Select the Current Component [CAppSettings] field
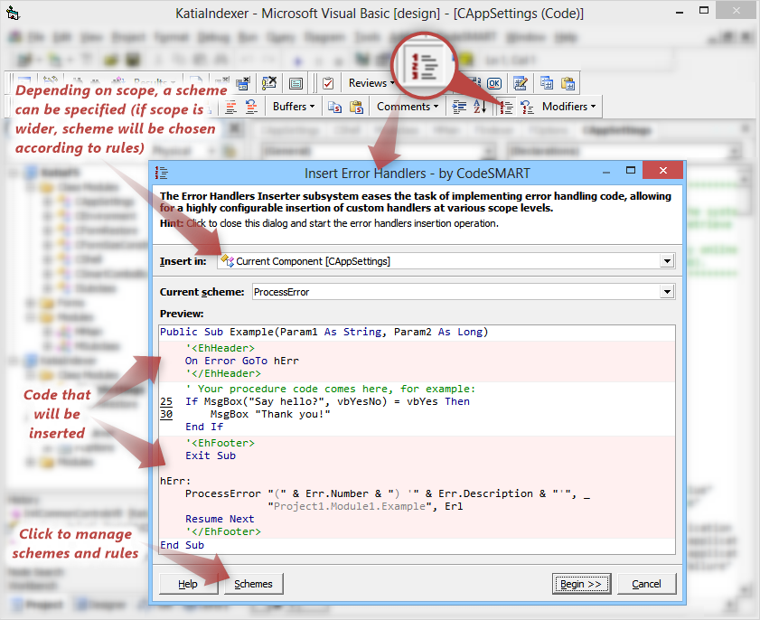 pyautogui.click(x=446, y=261)
